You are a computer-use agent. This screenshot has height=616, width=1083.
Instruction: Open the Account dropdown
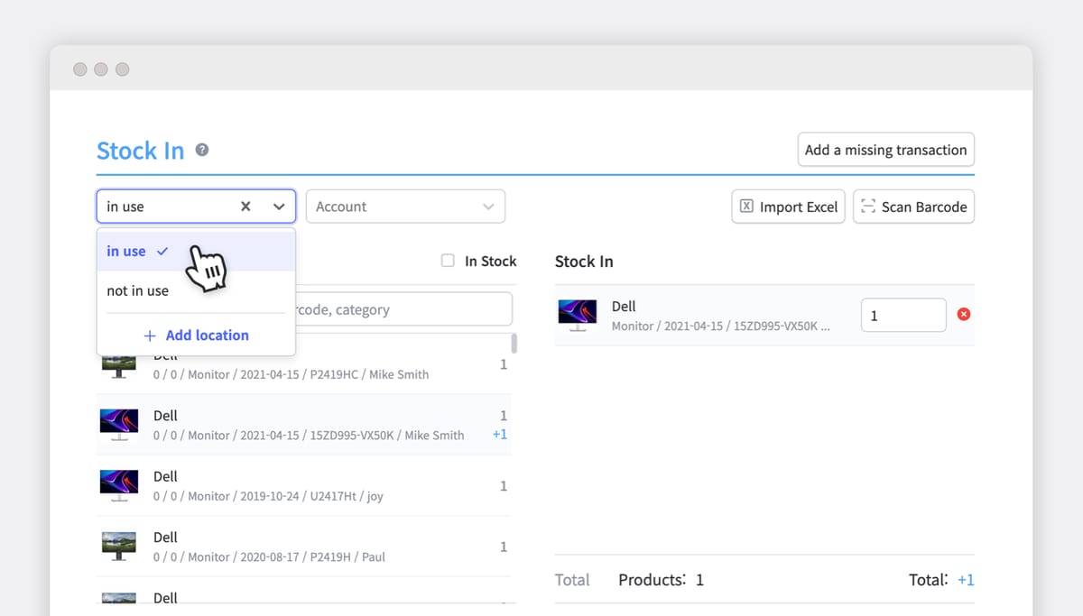[405, 206]
